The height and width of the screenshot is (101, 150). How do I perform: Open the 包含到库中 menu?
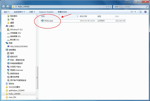click(19, 12)
